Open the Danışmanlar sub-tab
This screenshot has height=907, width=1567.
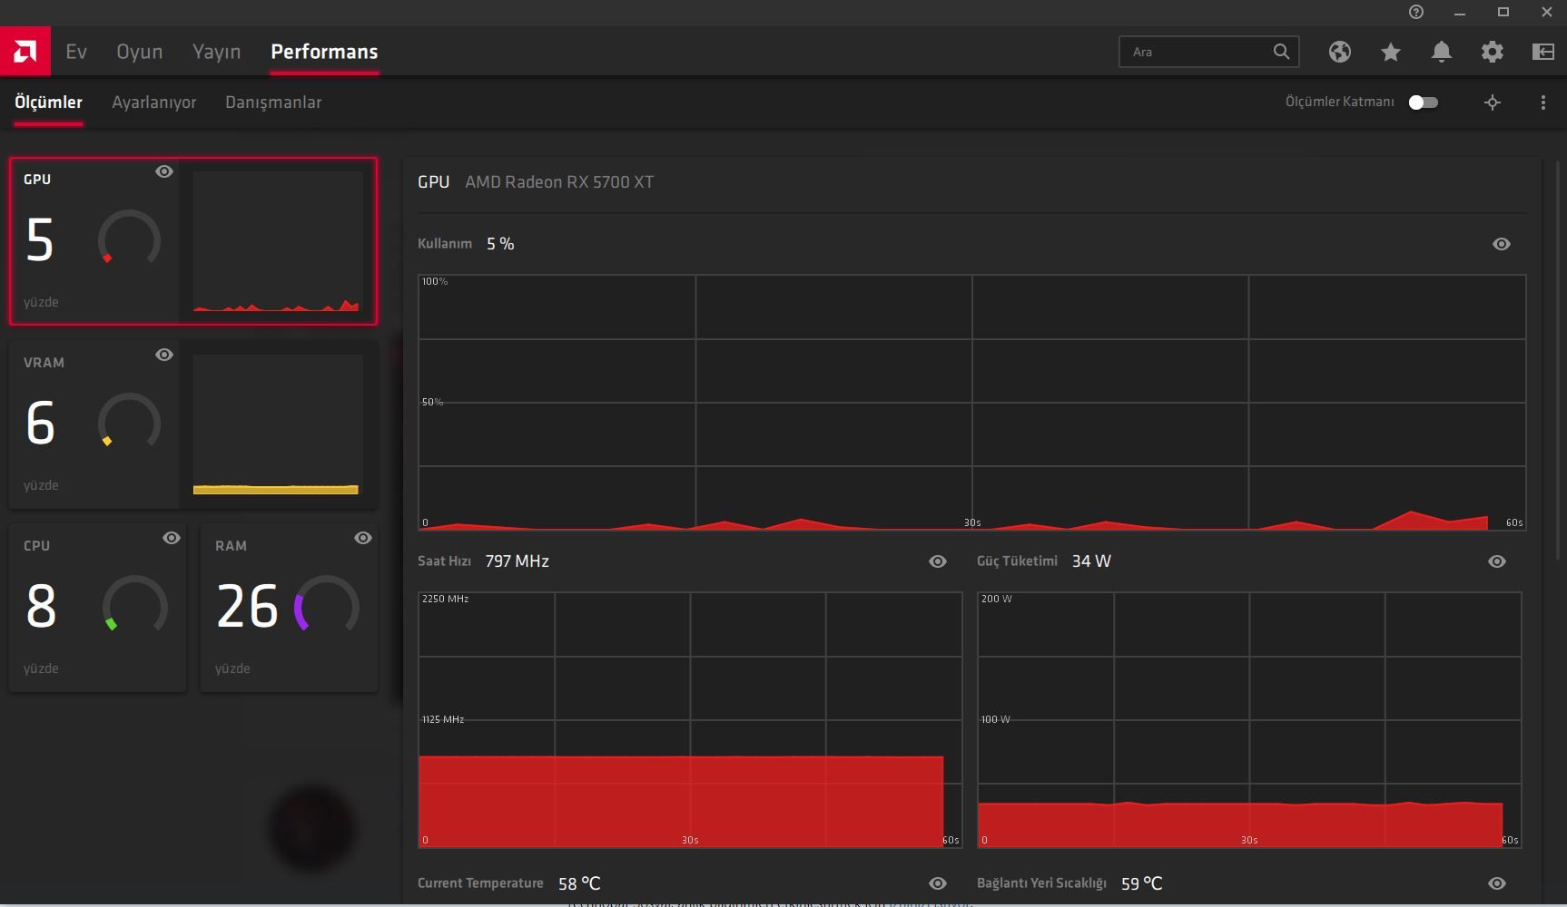pyautogui.click(x=273, y=102)
